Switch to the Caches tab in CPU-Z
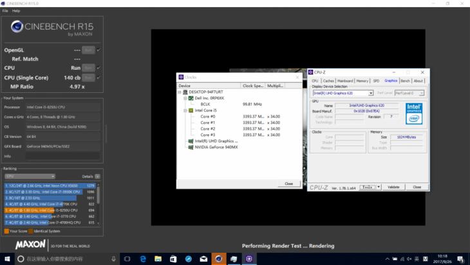The width and height of the screenshot is (470, 265). coord(328,81)
